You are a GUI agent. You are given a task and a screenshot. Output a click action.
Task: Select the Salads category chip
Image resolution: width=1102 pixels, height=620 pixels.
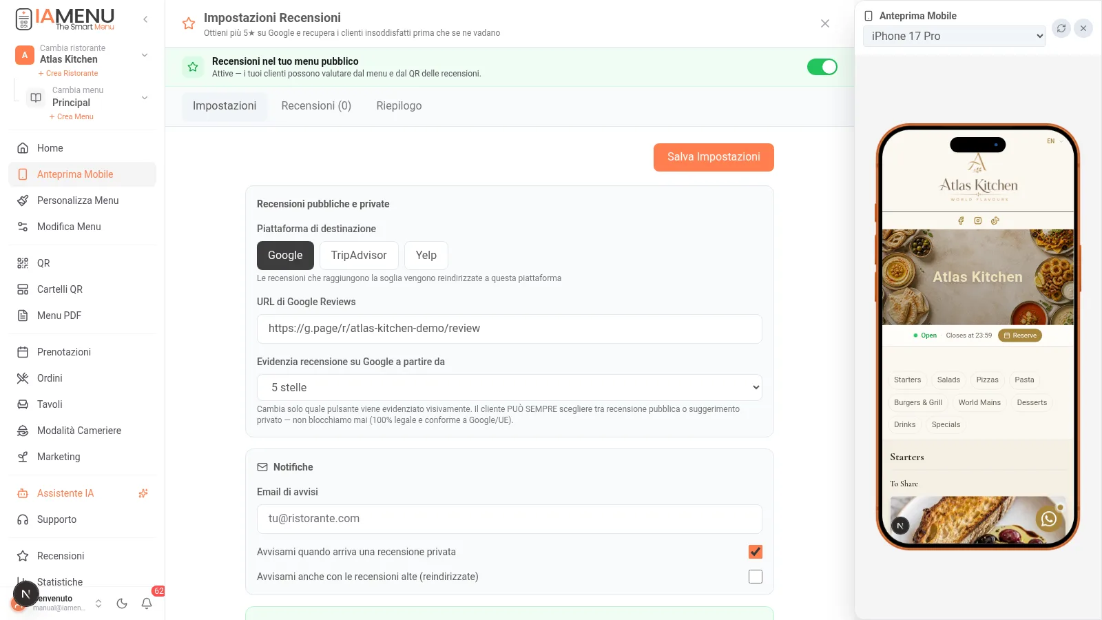[x=948, y=380]
